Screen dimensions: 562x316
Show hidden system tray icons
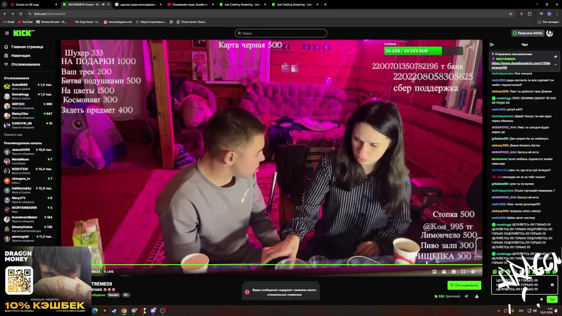coord(498,311)
